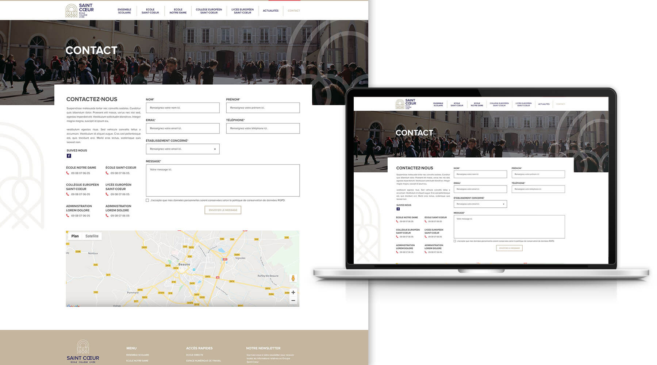
Task: Switch the map to Satellite view
Action: pos(92,236)
